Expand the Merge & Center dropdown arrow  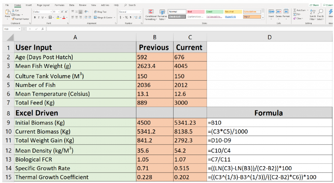[x=114, y=18]
